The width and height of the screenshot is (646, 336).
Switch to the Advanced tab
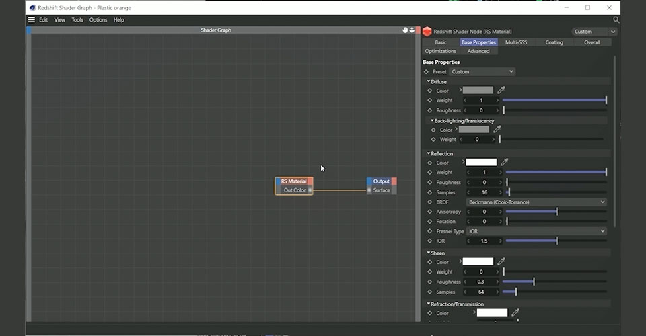click(x=478, y=51)
